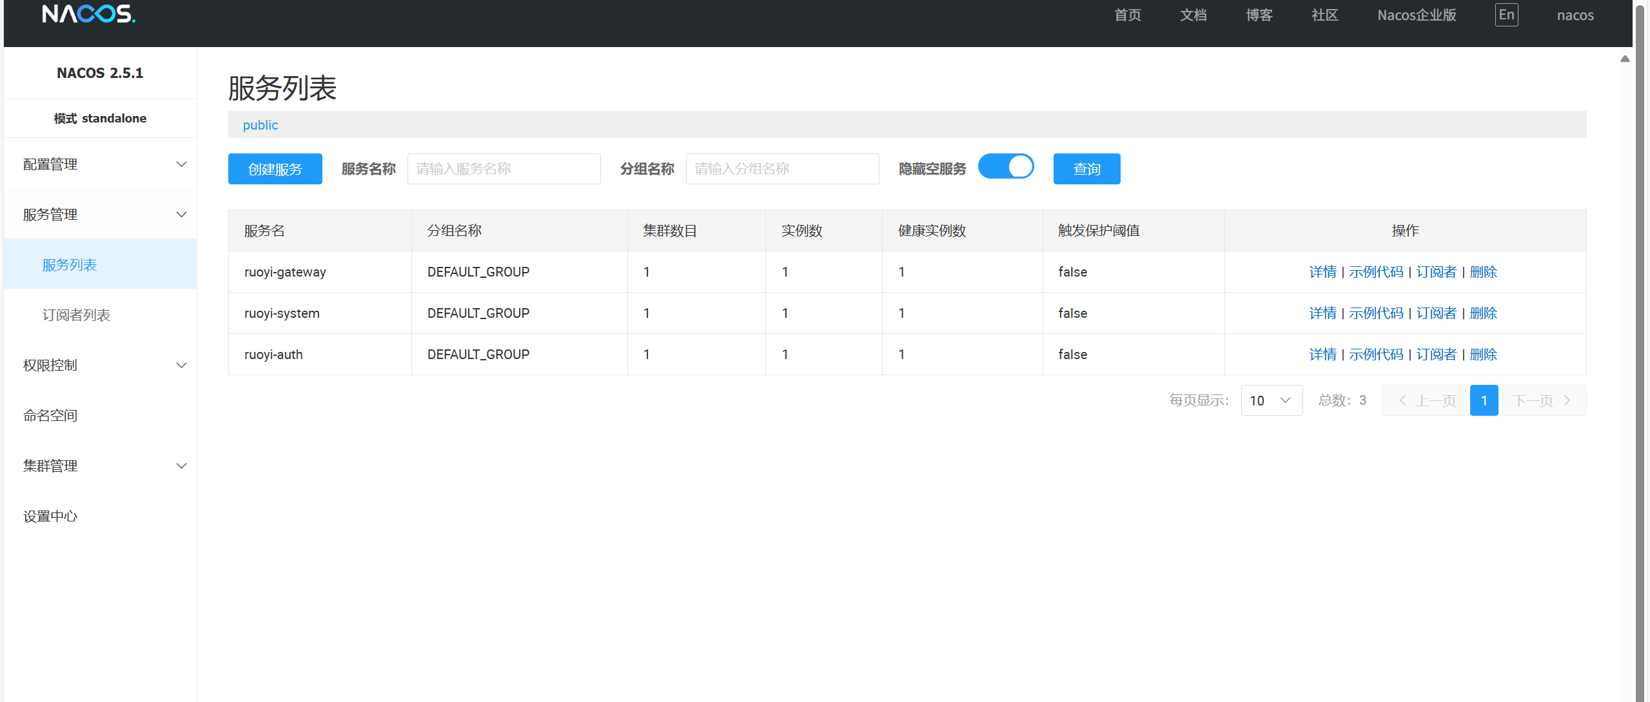The image size is (1650, 702).
Task: Click the NACOS logo
Action: pos(89,14)
